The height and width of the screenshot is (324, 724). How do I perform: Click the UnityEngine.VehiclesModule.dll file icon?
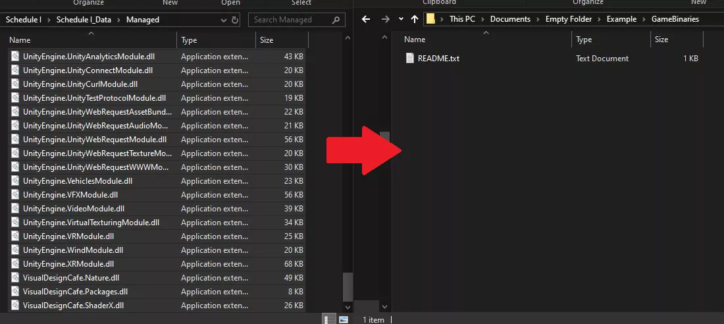pos(15,180)
